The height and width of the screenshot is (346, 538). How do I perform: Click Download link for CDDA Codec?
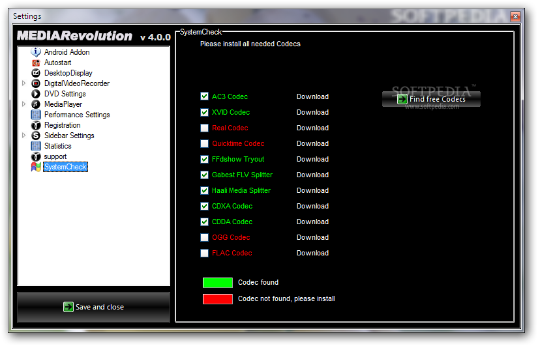(x=312, y=222)
